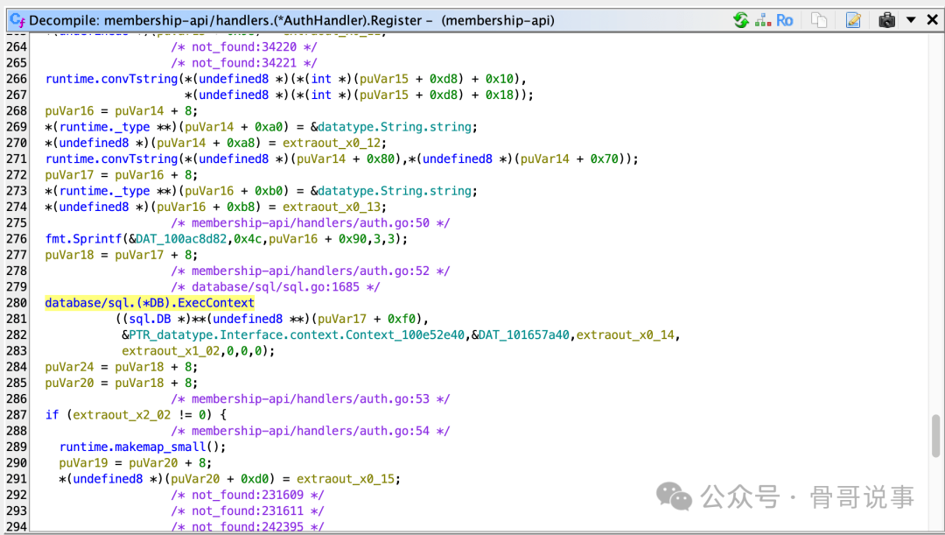Open the AST control flow graph icon
Image resolution: width=945 pixels, height=535 pixels.
click(x=762, y=19)
